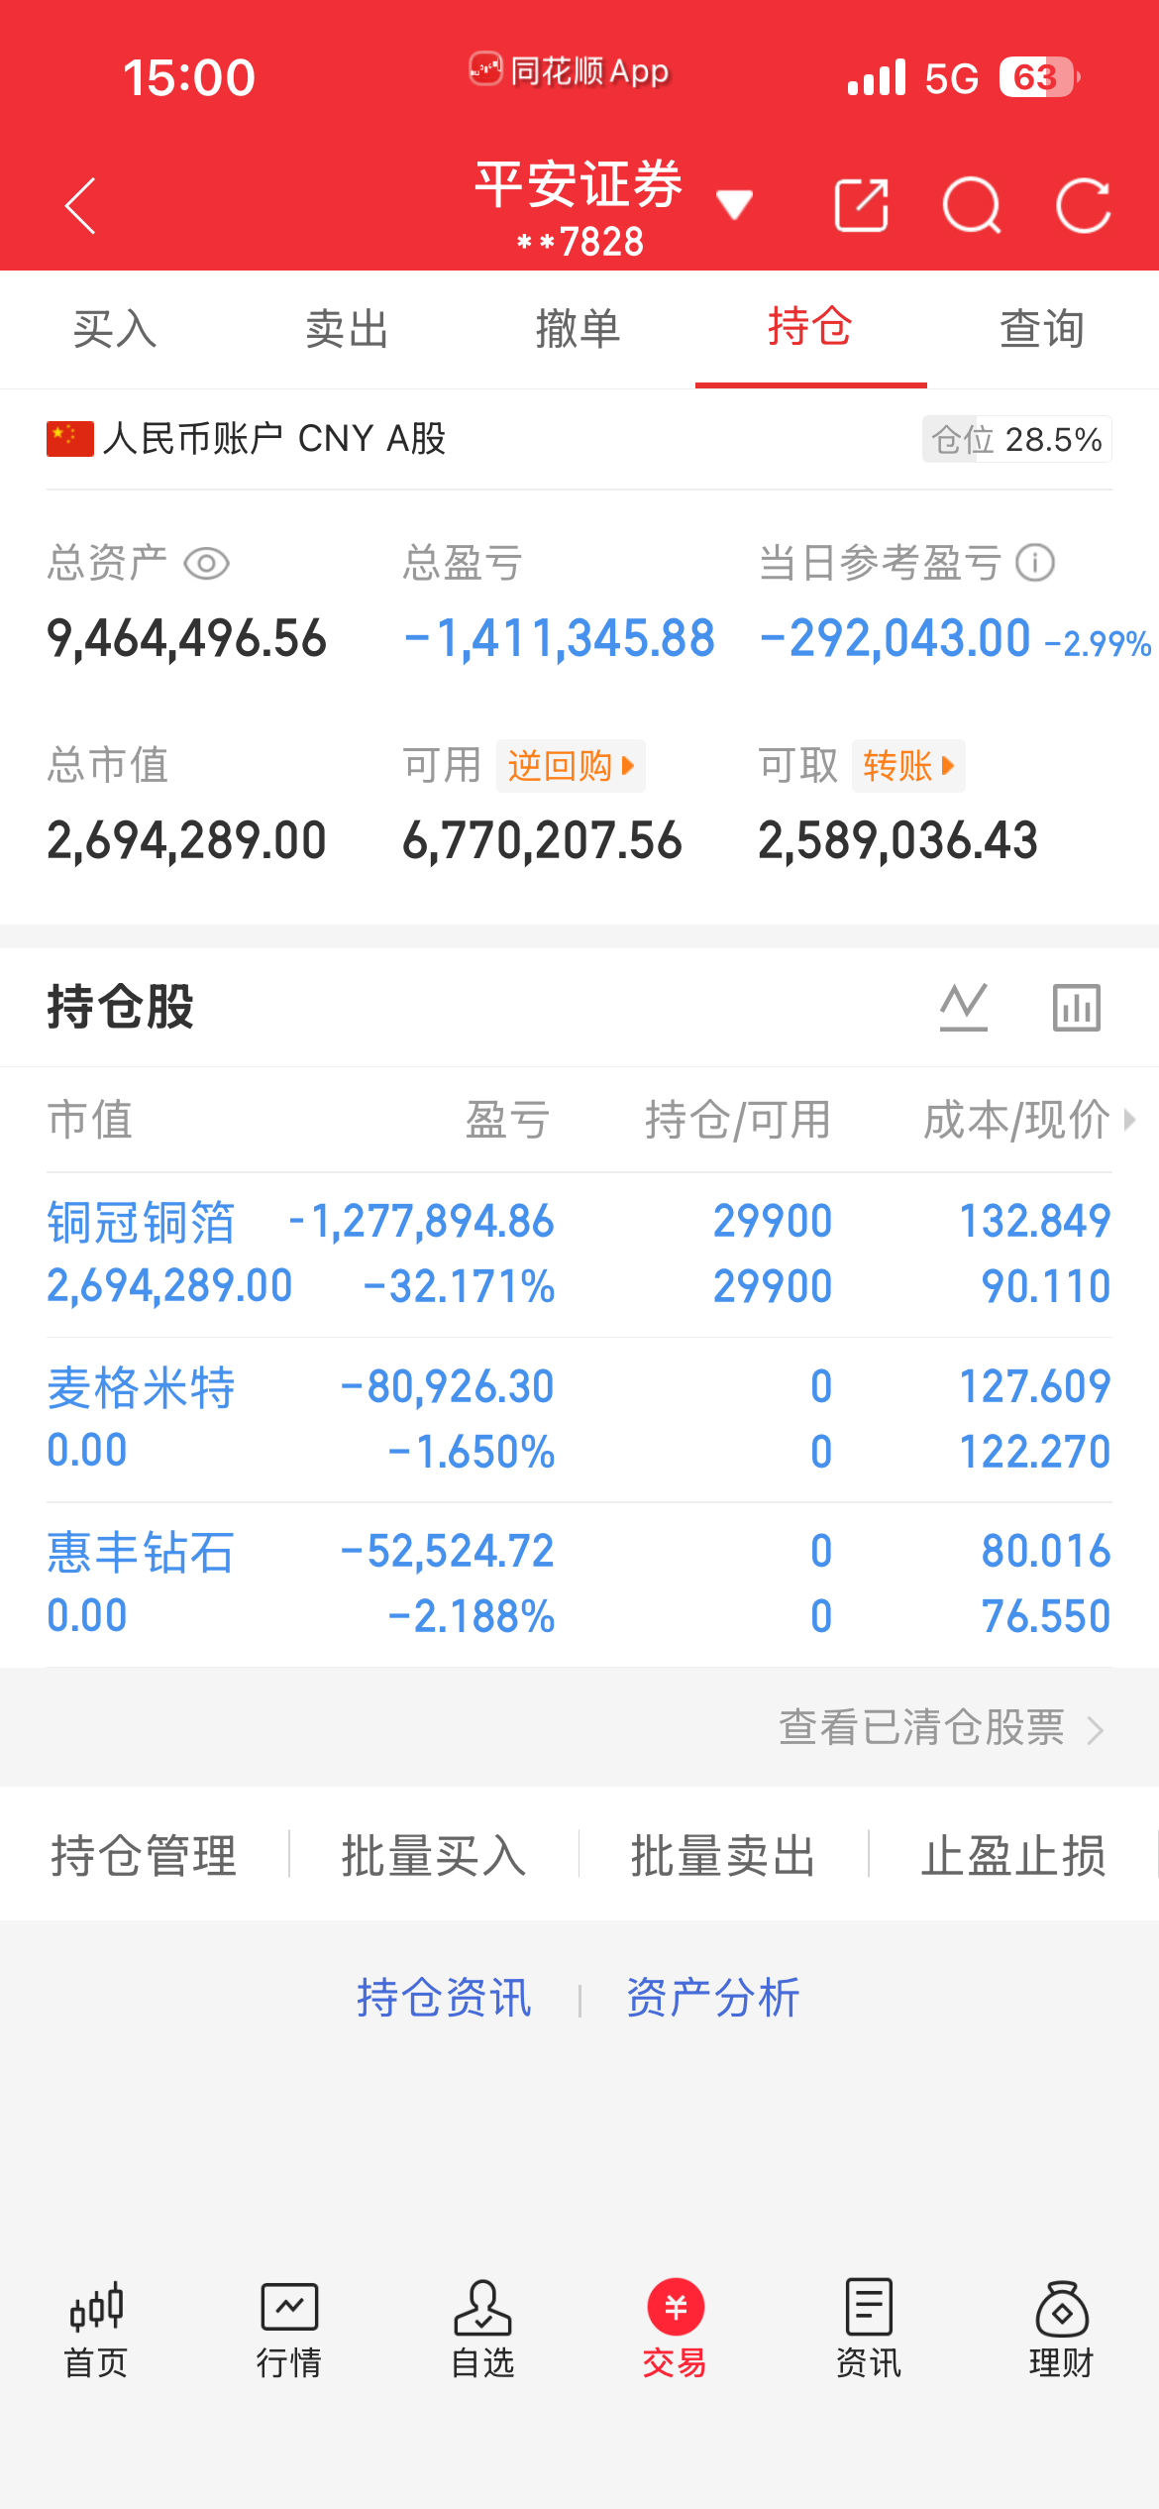Image resolution: width=1159 pixels, height=2509 pixels.
Task: Tap 可取 amount 2,589,036.43
Action: tap(898, 841)
